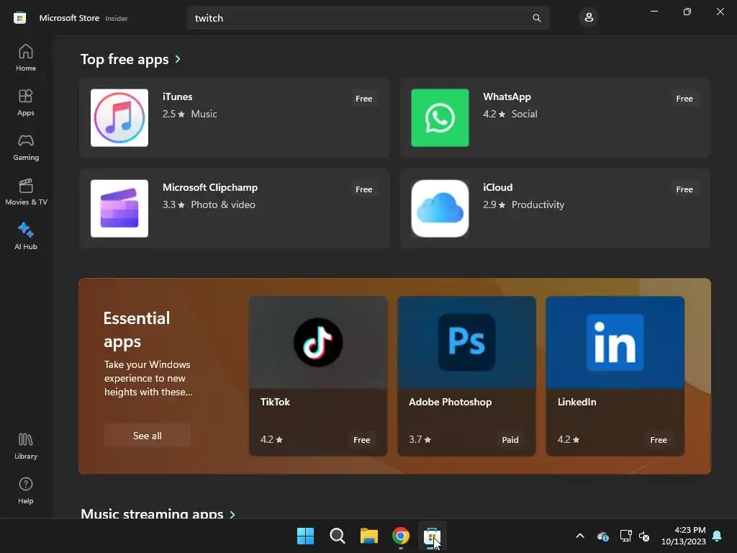This screenshot has height=553, width=737.
Task: Click the search magnifier in search box
Action: click(x=536, y=18)
